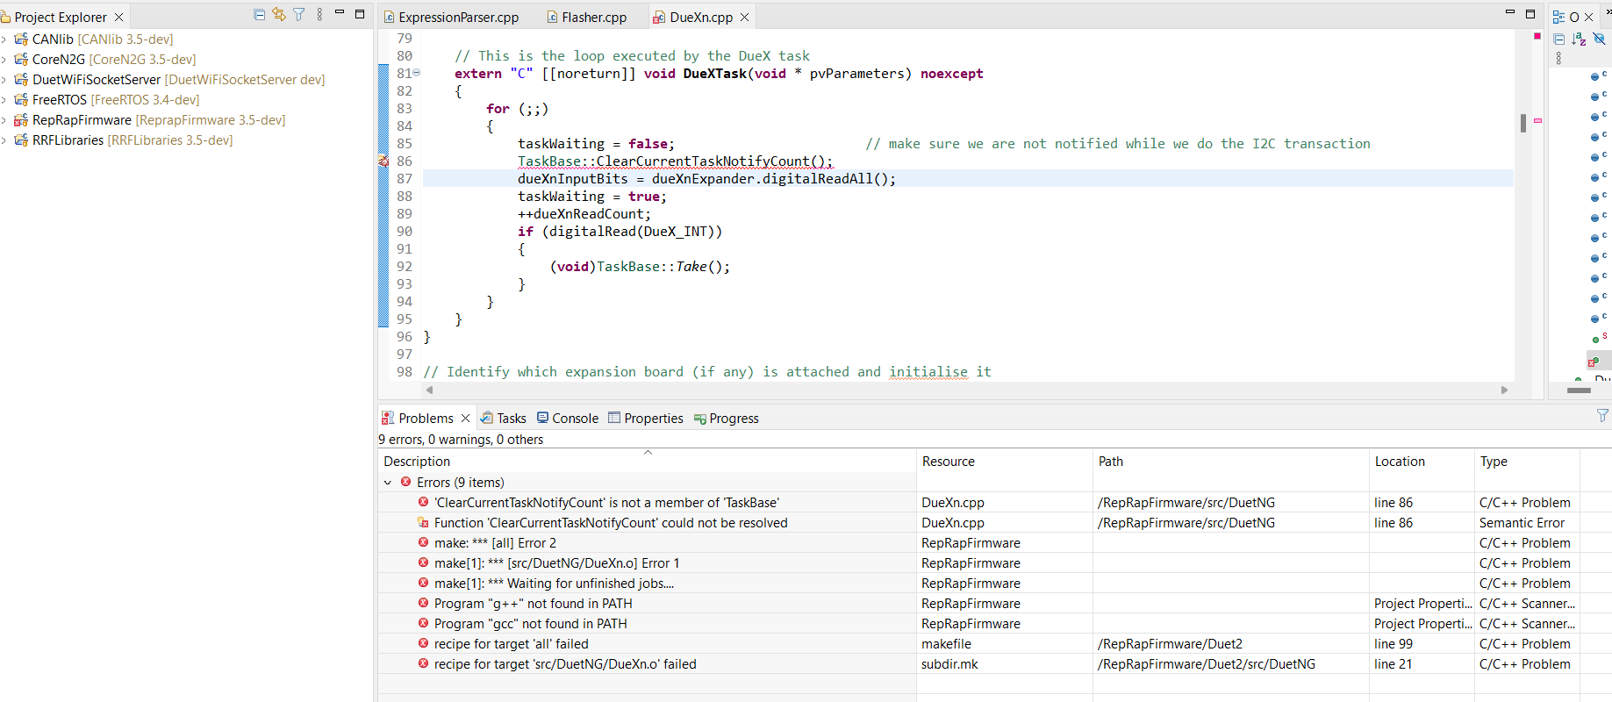Sort problems by the Location column header
The height and width of the screenshot is (702, 1612).
pos(1422,462)
